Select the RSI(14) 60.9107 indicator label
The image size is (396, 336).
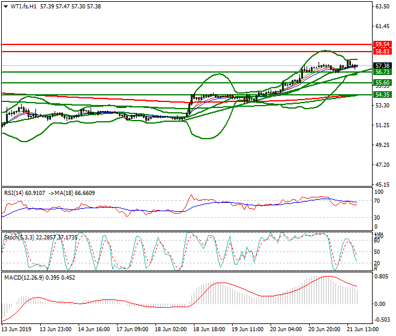point(25,193)
